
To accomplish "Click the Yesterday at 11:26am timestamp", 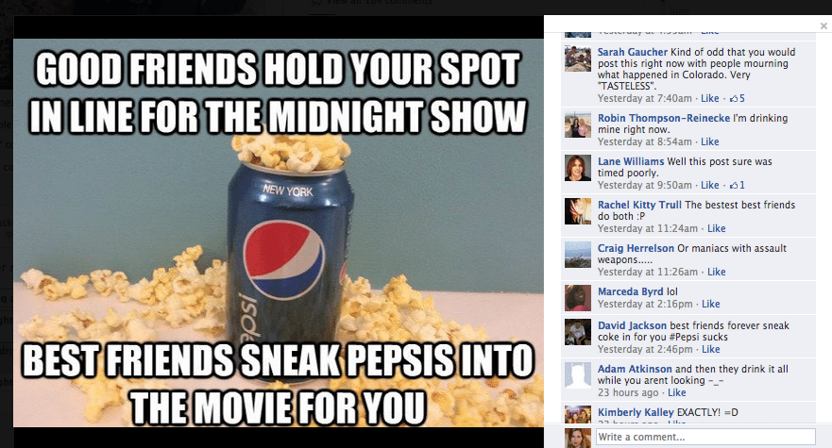I will 647,272.
